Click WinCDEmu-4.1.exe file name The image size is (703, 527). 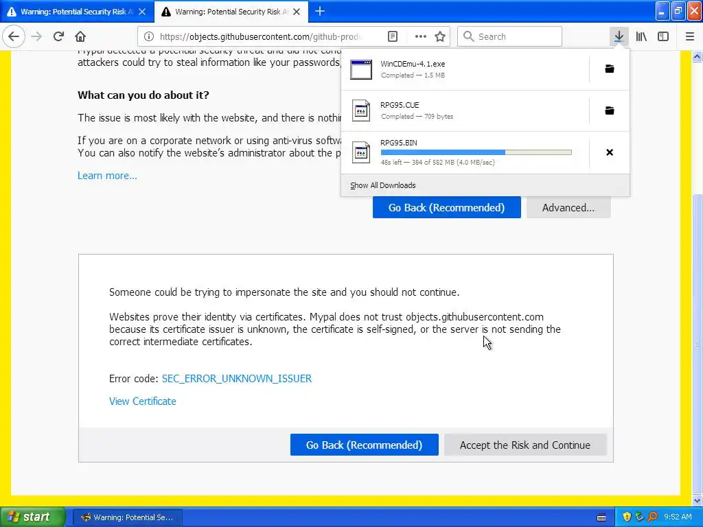pyautogui.click(x=413, y=64)
